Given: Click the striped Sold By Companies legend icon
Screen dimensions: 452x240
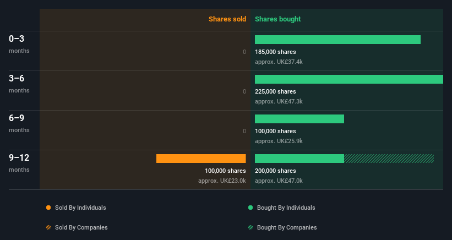Looking at the screenshot, I should pyautogui.click(x=48, y=227).
